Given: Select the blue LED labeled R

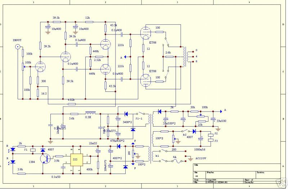Looking at the screenshot, I should (13, 162).
